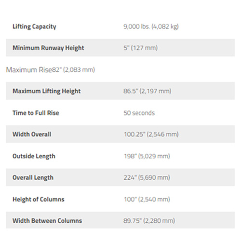
Task: Click the Minimum Runway Height label
Action: (48, 48)
